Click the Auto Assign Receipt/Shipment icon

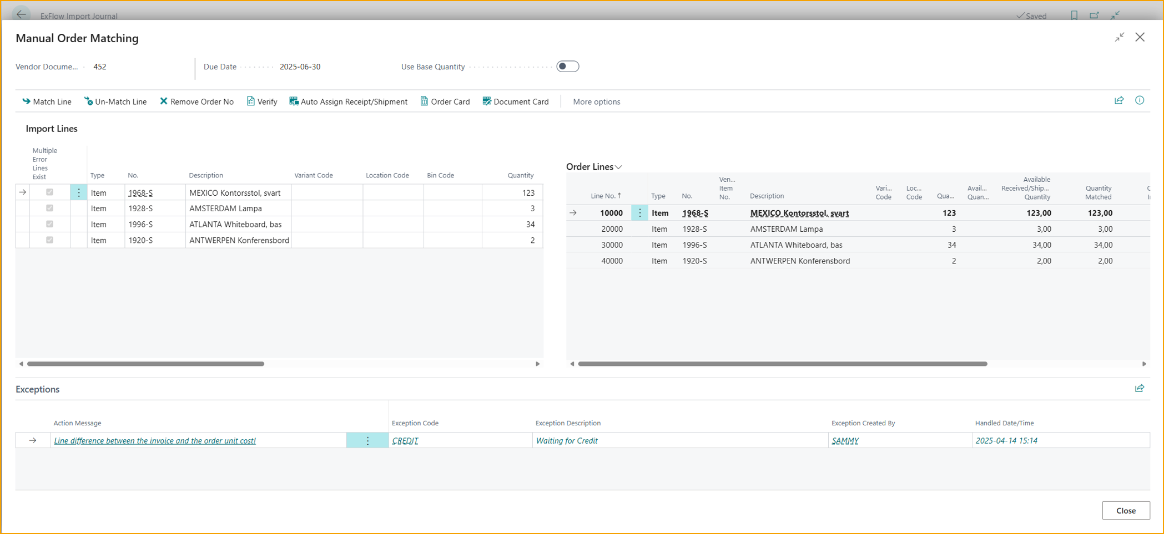click(x=294, y=101)
